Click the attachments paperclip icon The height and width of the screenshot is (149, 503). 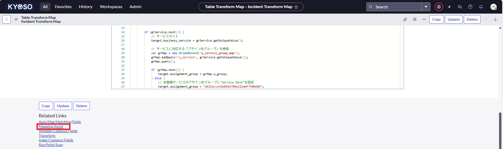[x=405, y=19]
